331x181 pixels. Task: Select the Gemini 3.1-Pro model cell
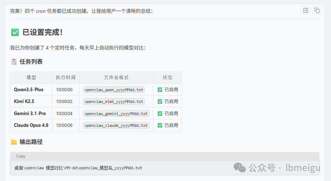pos(31,113)
